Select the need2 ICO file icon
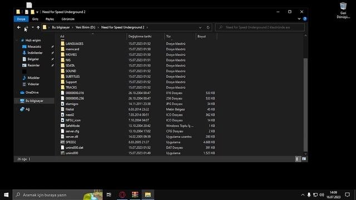This screenshot has width=356, height=200. tap(63, 115)
